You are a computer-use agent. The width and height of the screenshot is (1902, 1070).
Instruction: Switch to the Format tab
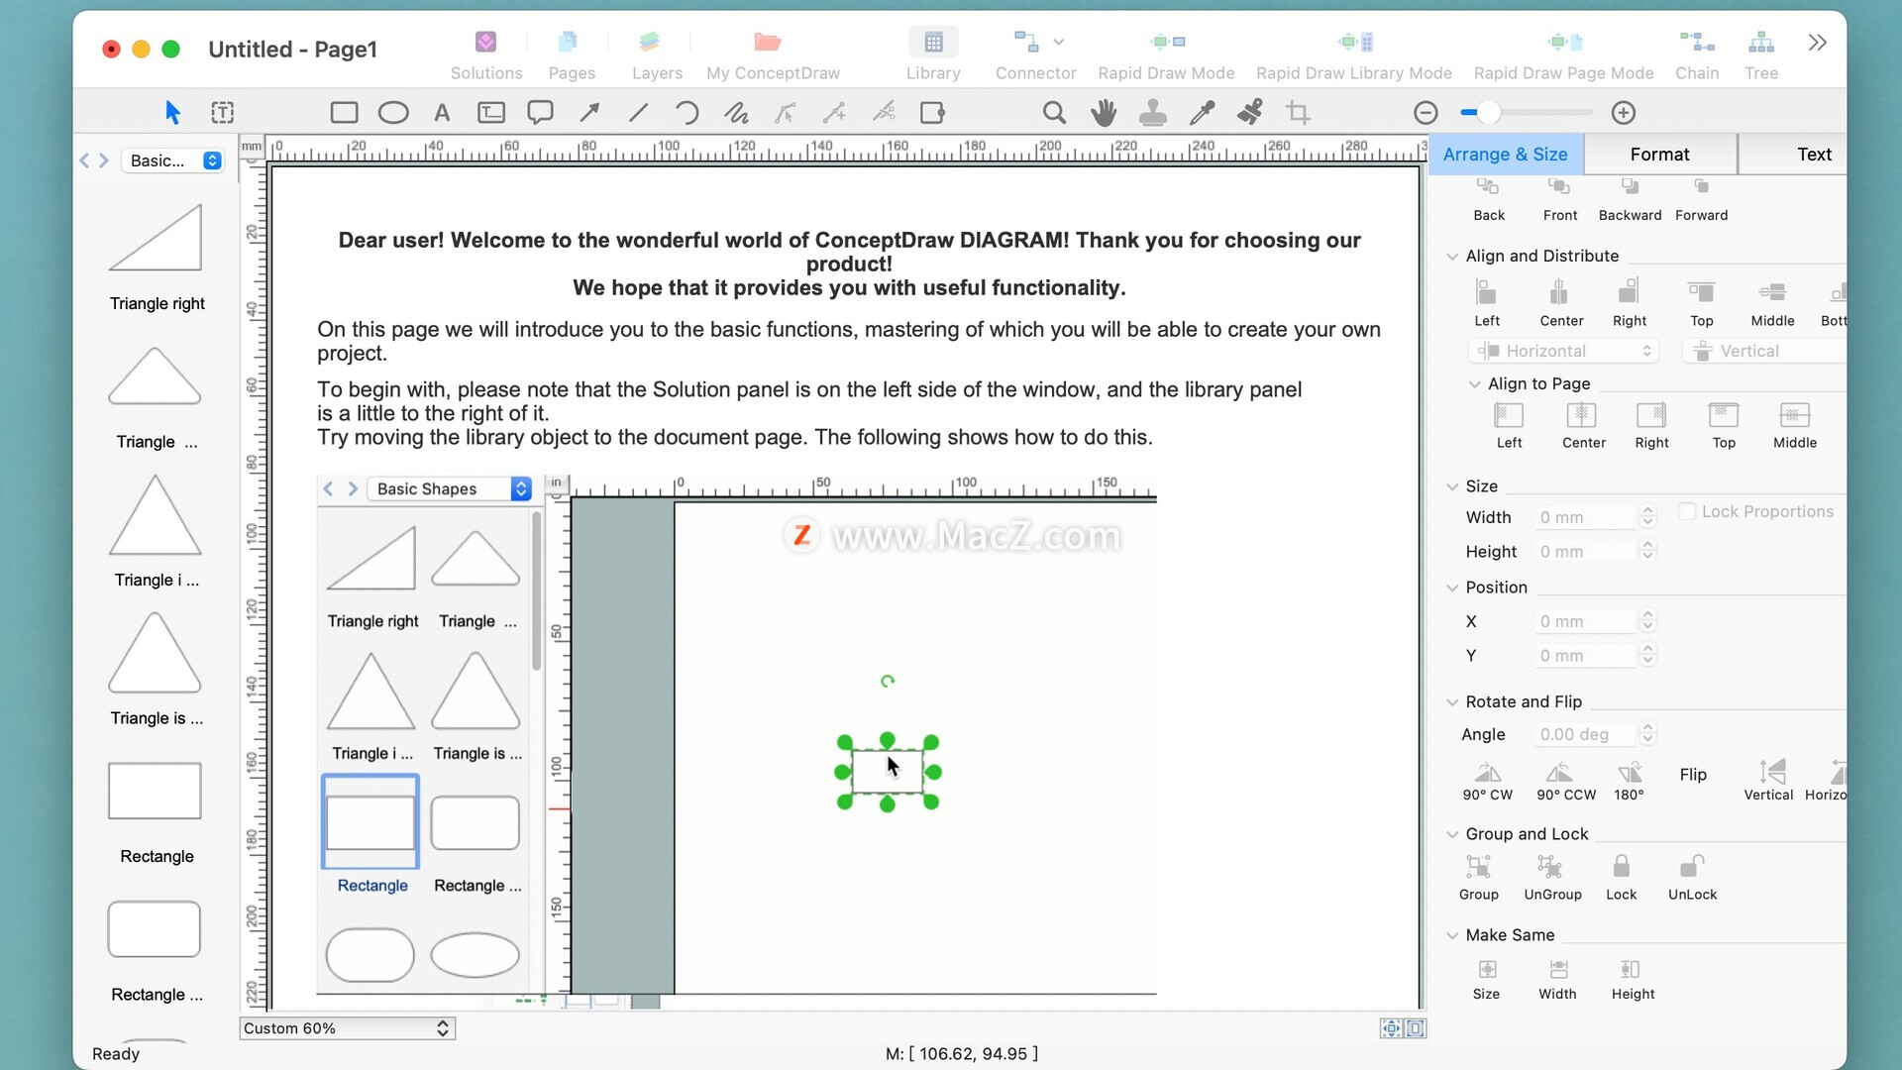tap(1659, 155)
